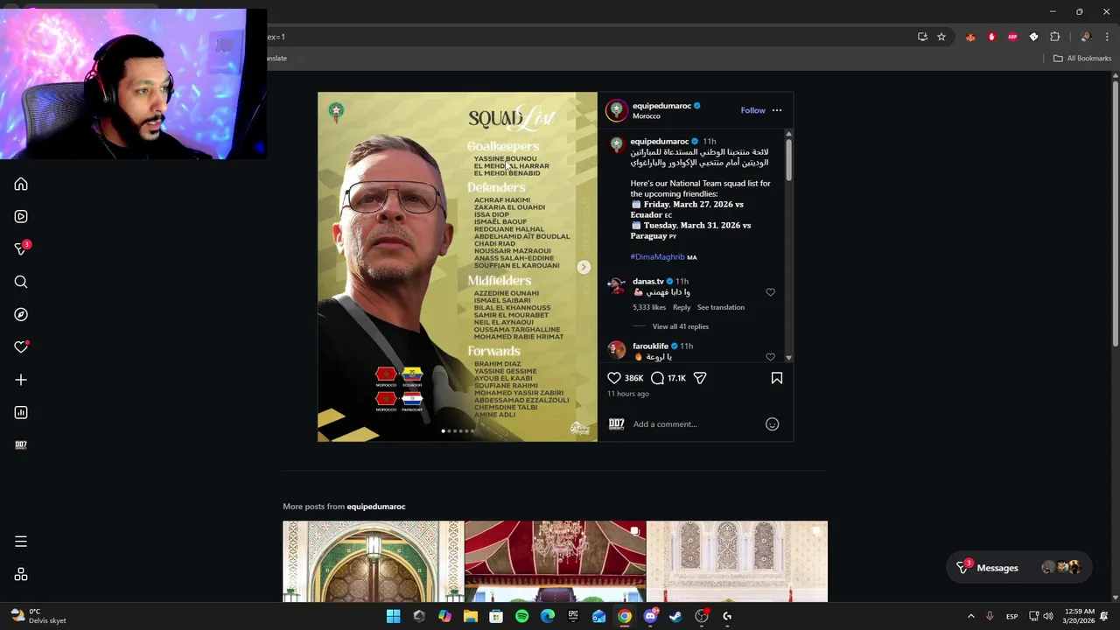The height and width of the screenshot is (630, 1120).
Task: Share the post with the paper-plane icon
Action: pos(700,378)
